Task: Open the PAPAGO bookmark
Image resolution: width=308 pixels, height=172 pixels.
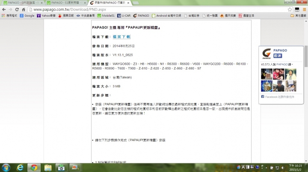Action: pyautogui.click(x=141, y=16)
